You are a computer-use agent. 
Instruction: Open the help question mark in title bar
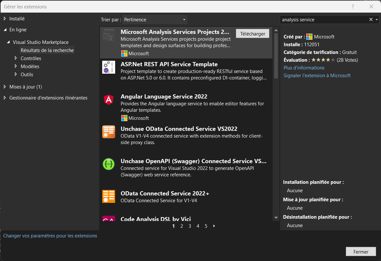click(x=353, y=6)
